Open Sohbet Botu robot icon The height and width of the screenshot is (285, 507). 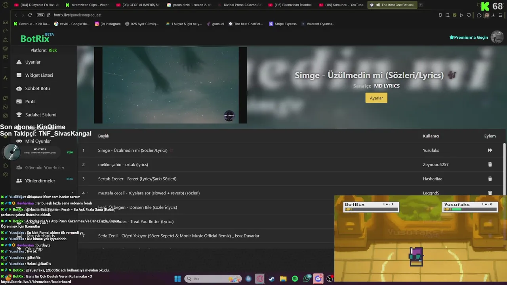(x=19, y=88)
